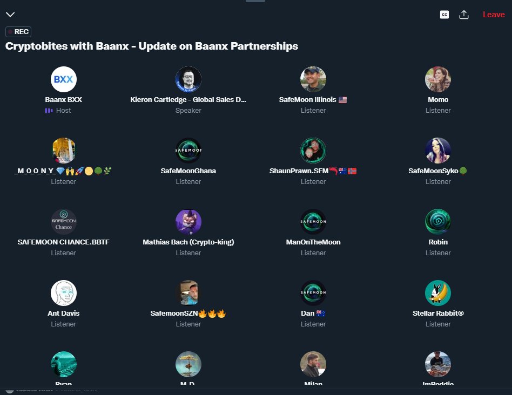Image resolution: width=512 pixels, height=395 pixels.
Task: Open Kieron Cartledge's speaker avatar
Action: [x=188, y=79]
